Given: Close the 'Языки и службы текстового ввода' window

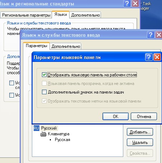Looking at the screenshot, I should click(x=159, y=35).
